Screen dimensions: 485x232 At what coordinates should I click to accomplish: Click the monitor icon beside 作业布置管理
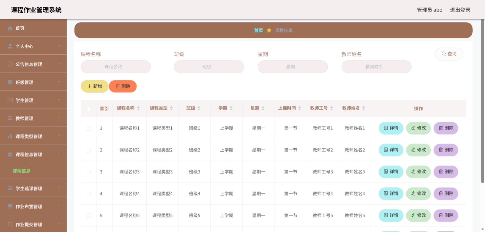click(10, 206)
